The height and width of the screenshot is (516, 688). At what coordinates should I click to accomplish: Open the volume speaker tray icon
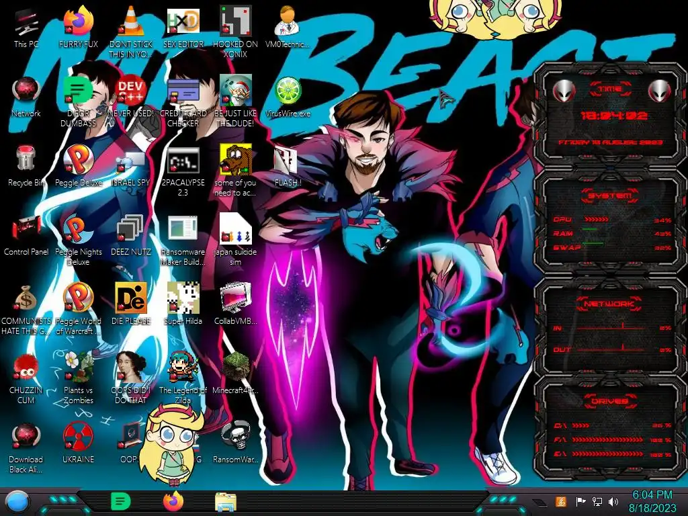(x=613, y=501)
